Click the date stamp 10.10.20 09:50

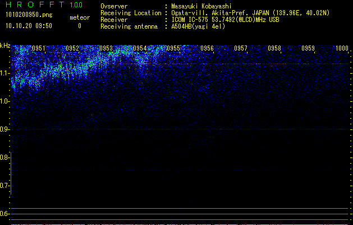[x=29, y=26]
